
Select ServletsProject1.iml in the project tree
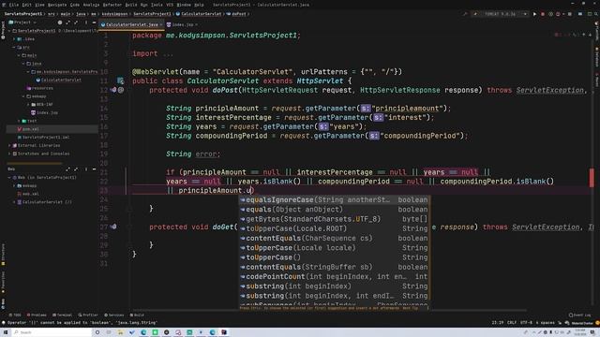coord(43,138)
